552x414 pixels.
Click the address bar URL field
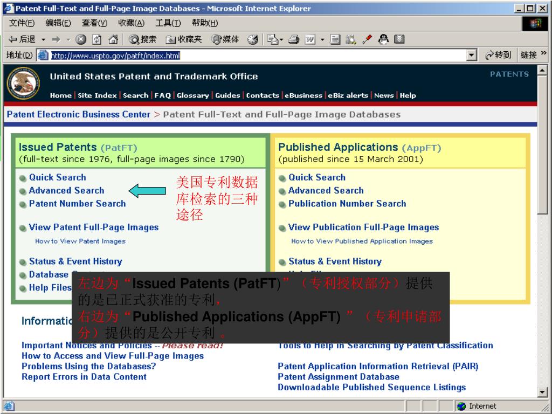coord(258,56)
